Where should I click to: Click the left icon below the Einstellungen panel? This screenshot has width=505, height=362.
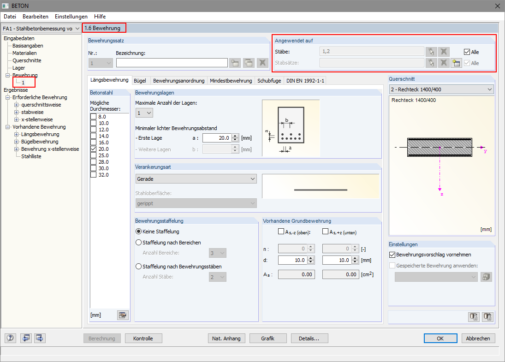pos(474,317)
